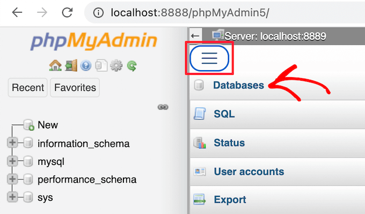Expand the information_schema database tree
This screenshot has height=214, width=365.
coord(12,143)
